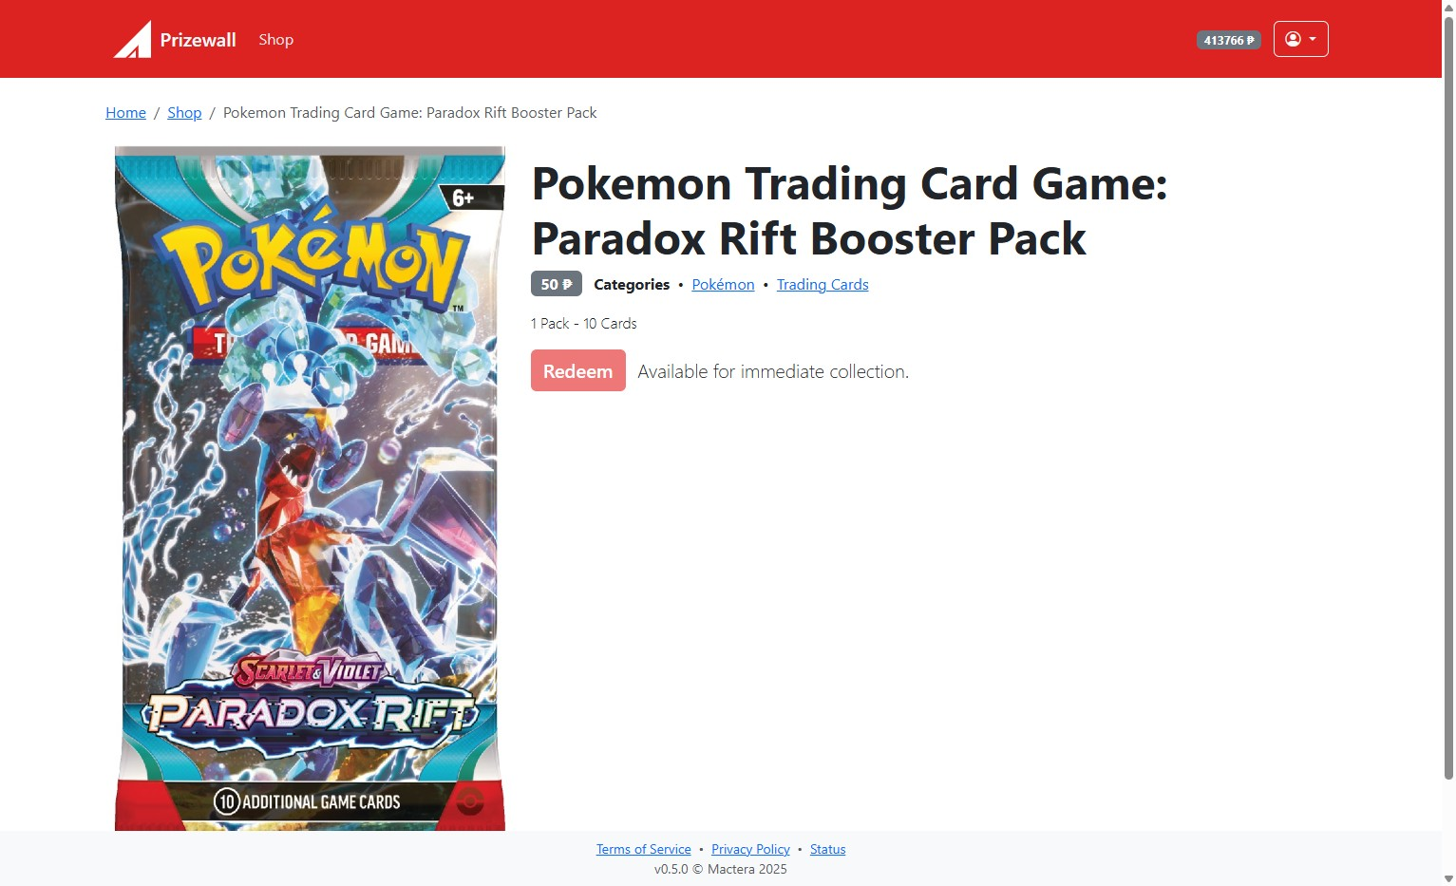Screen dimensions: 1456x886
Task: Open Privacy Policy footer link
Action: click(750, 849)
